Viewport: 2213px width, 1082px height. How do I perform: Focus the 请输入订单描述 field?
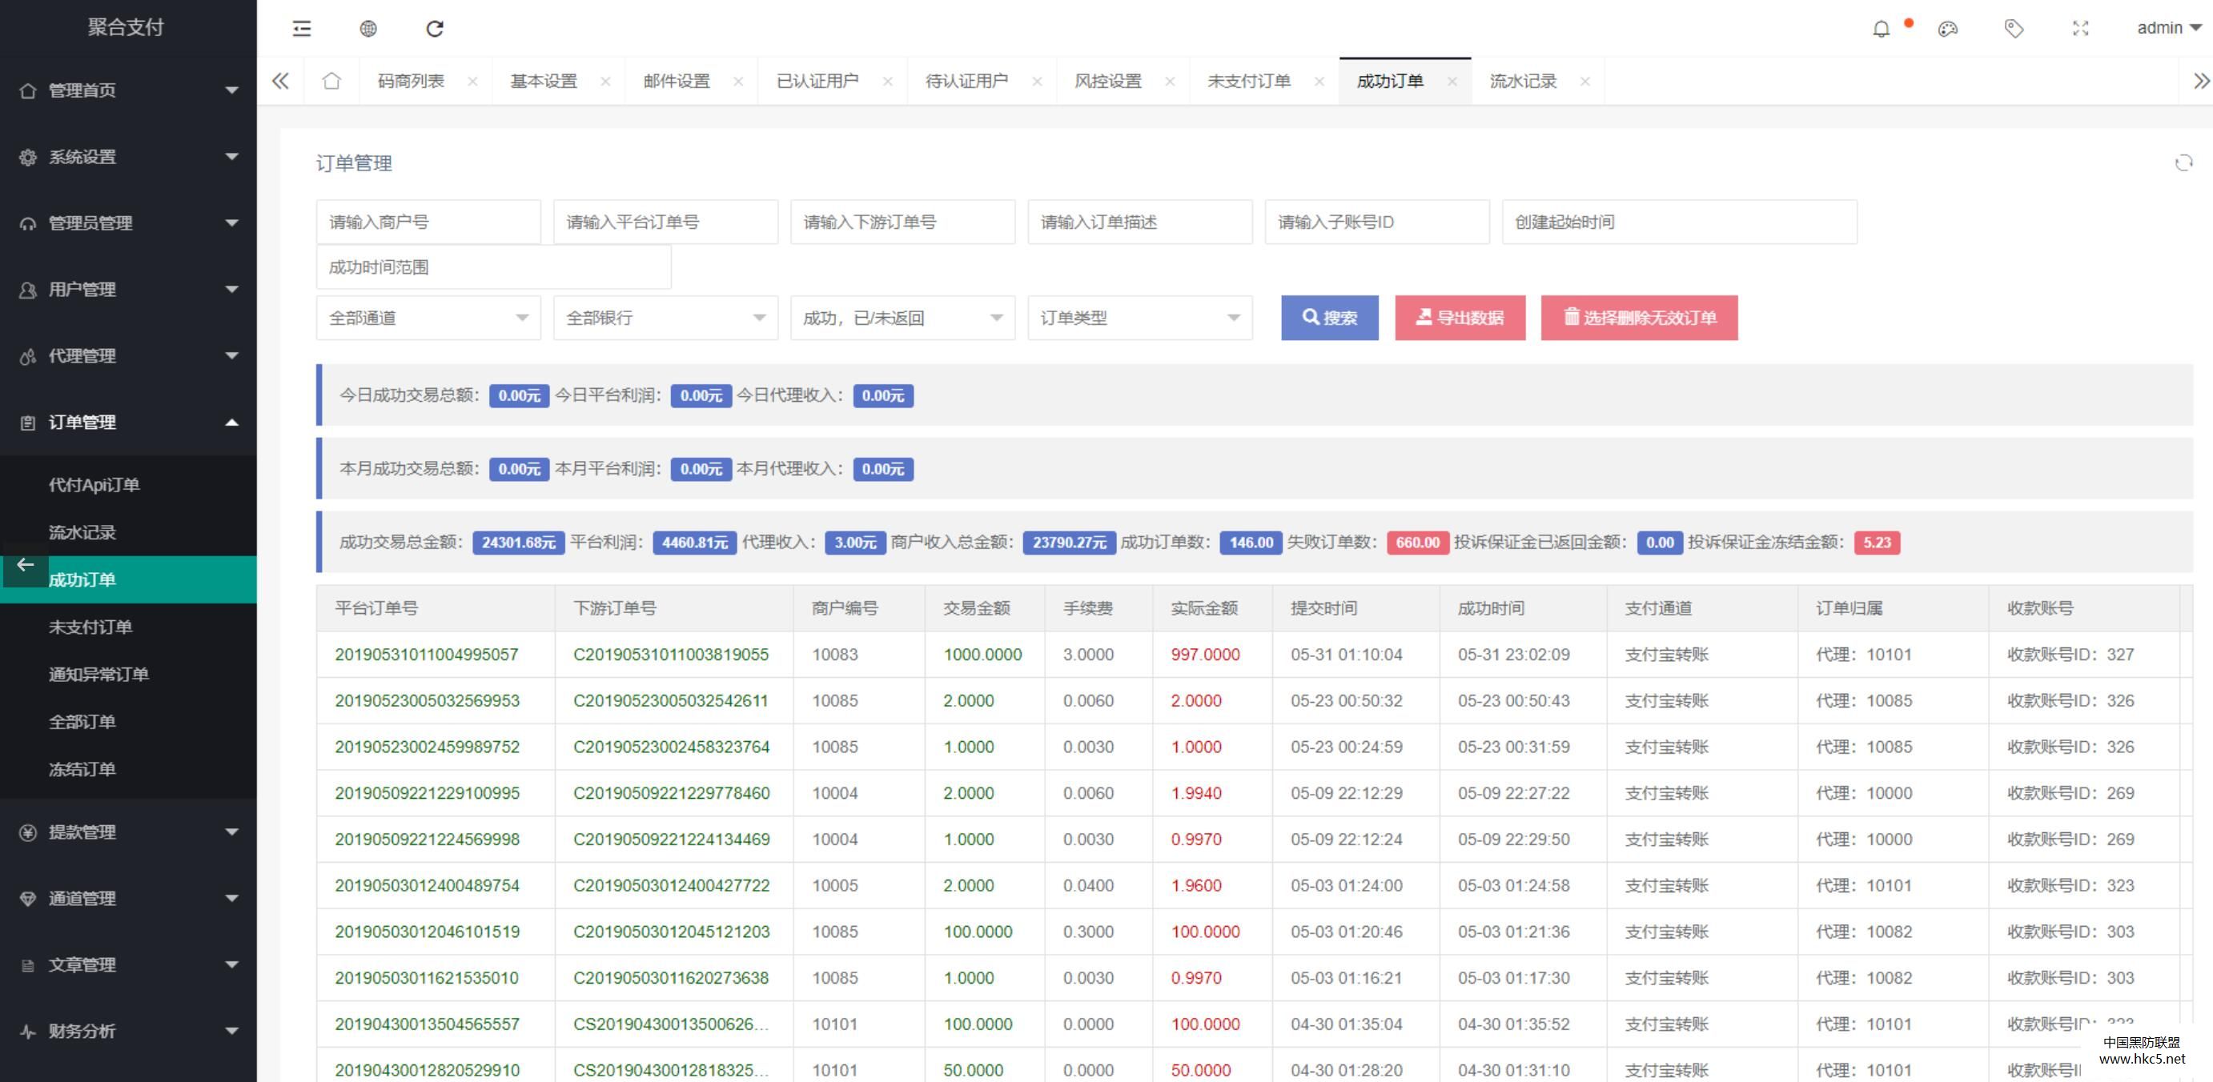tap(1139, 222)
